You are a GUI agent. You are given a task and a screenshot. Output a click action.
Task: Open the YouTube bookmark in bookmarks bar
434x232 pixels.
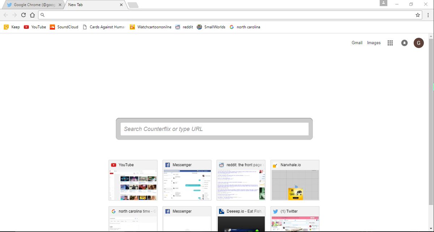pyautogui.click(x=35, y=27)
